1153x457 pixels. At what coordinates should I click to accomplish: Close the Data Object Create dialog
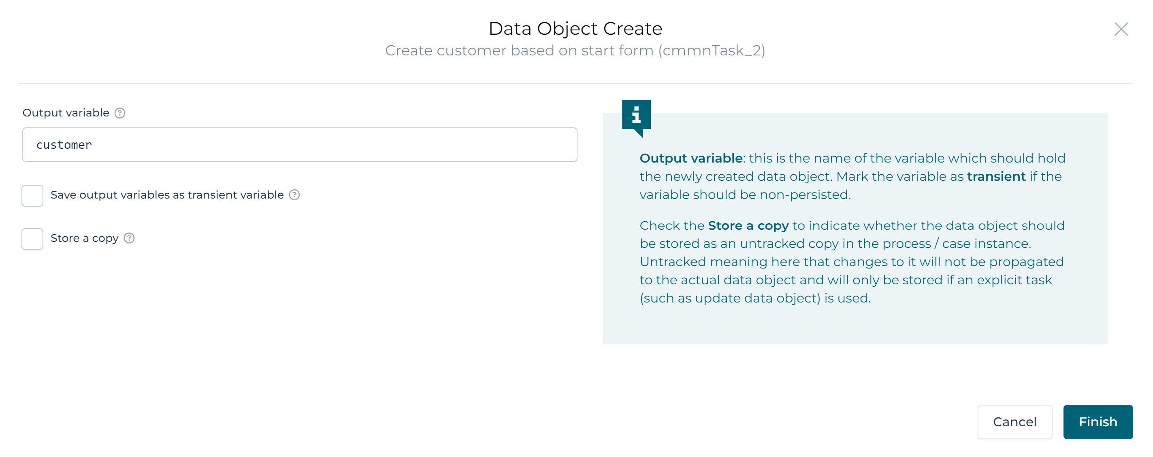(1121, 29)
